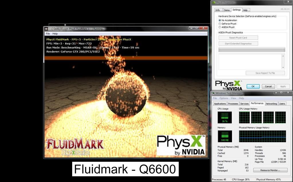293x182 pixels.
Task: Open the File menu in FluidMark
Action: 48,34
